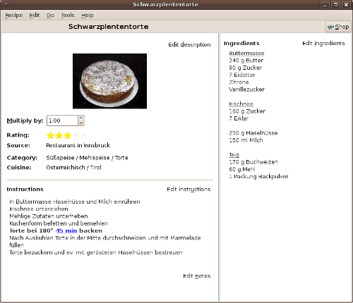This screenshot has height=303, width=353.
Task: Click the Shop cart button
Action: click(338, 27)
